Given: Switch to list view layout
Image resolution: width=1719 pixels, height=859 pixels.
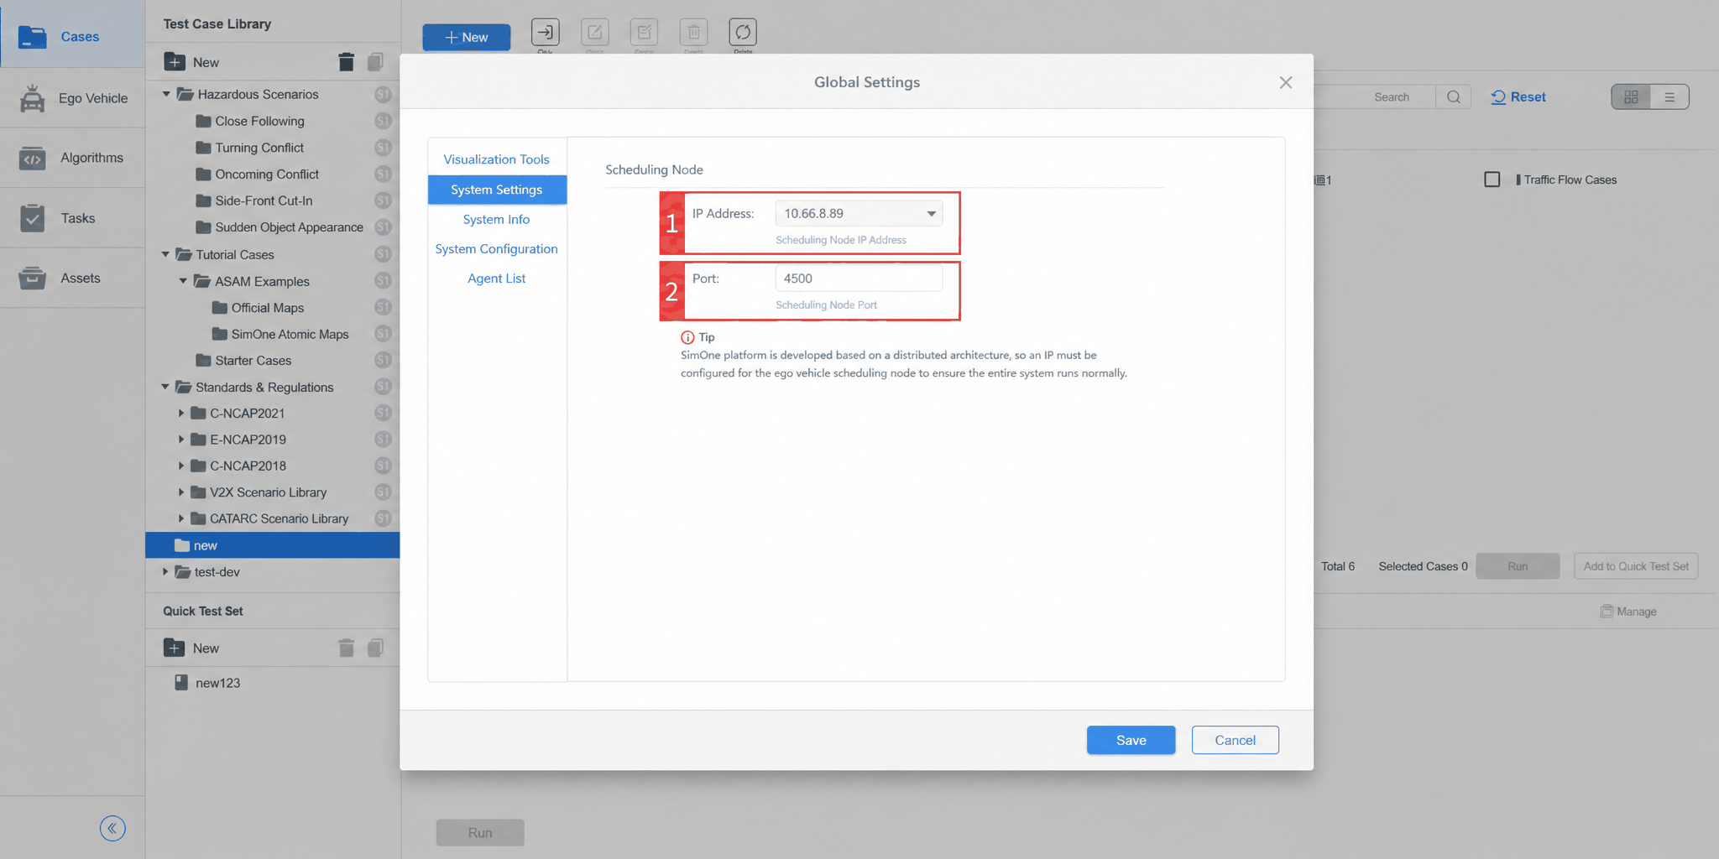Looking at the screenshot, I should point(1669,97).
